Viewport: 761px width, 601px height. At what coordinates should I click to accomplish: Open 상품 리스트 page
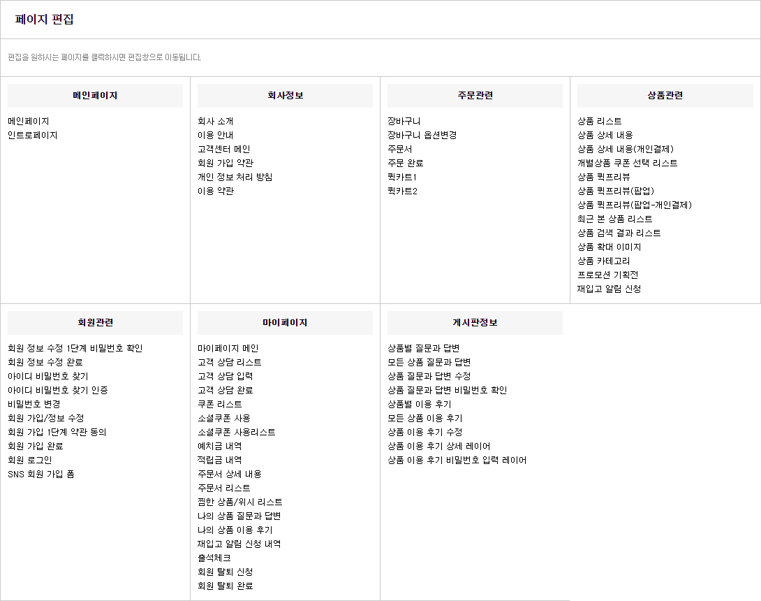(600, 121)
